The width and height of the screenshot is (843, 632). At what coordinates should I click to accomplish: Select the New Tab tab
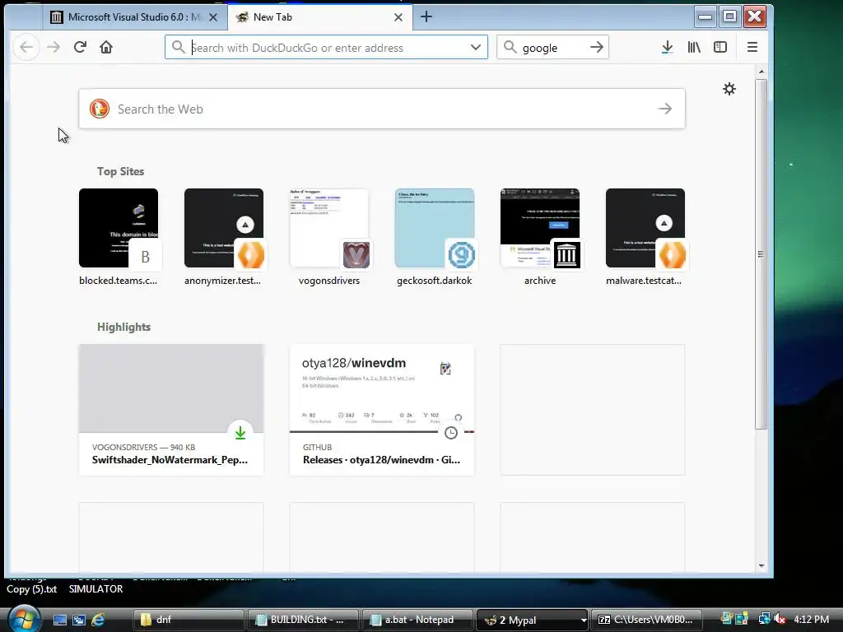coord(320,17)
